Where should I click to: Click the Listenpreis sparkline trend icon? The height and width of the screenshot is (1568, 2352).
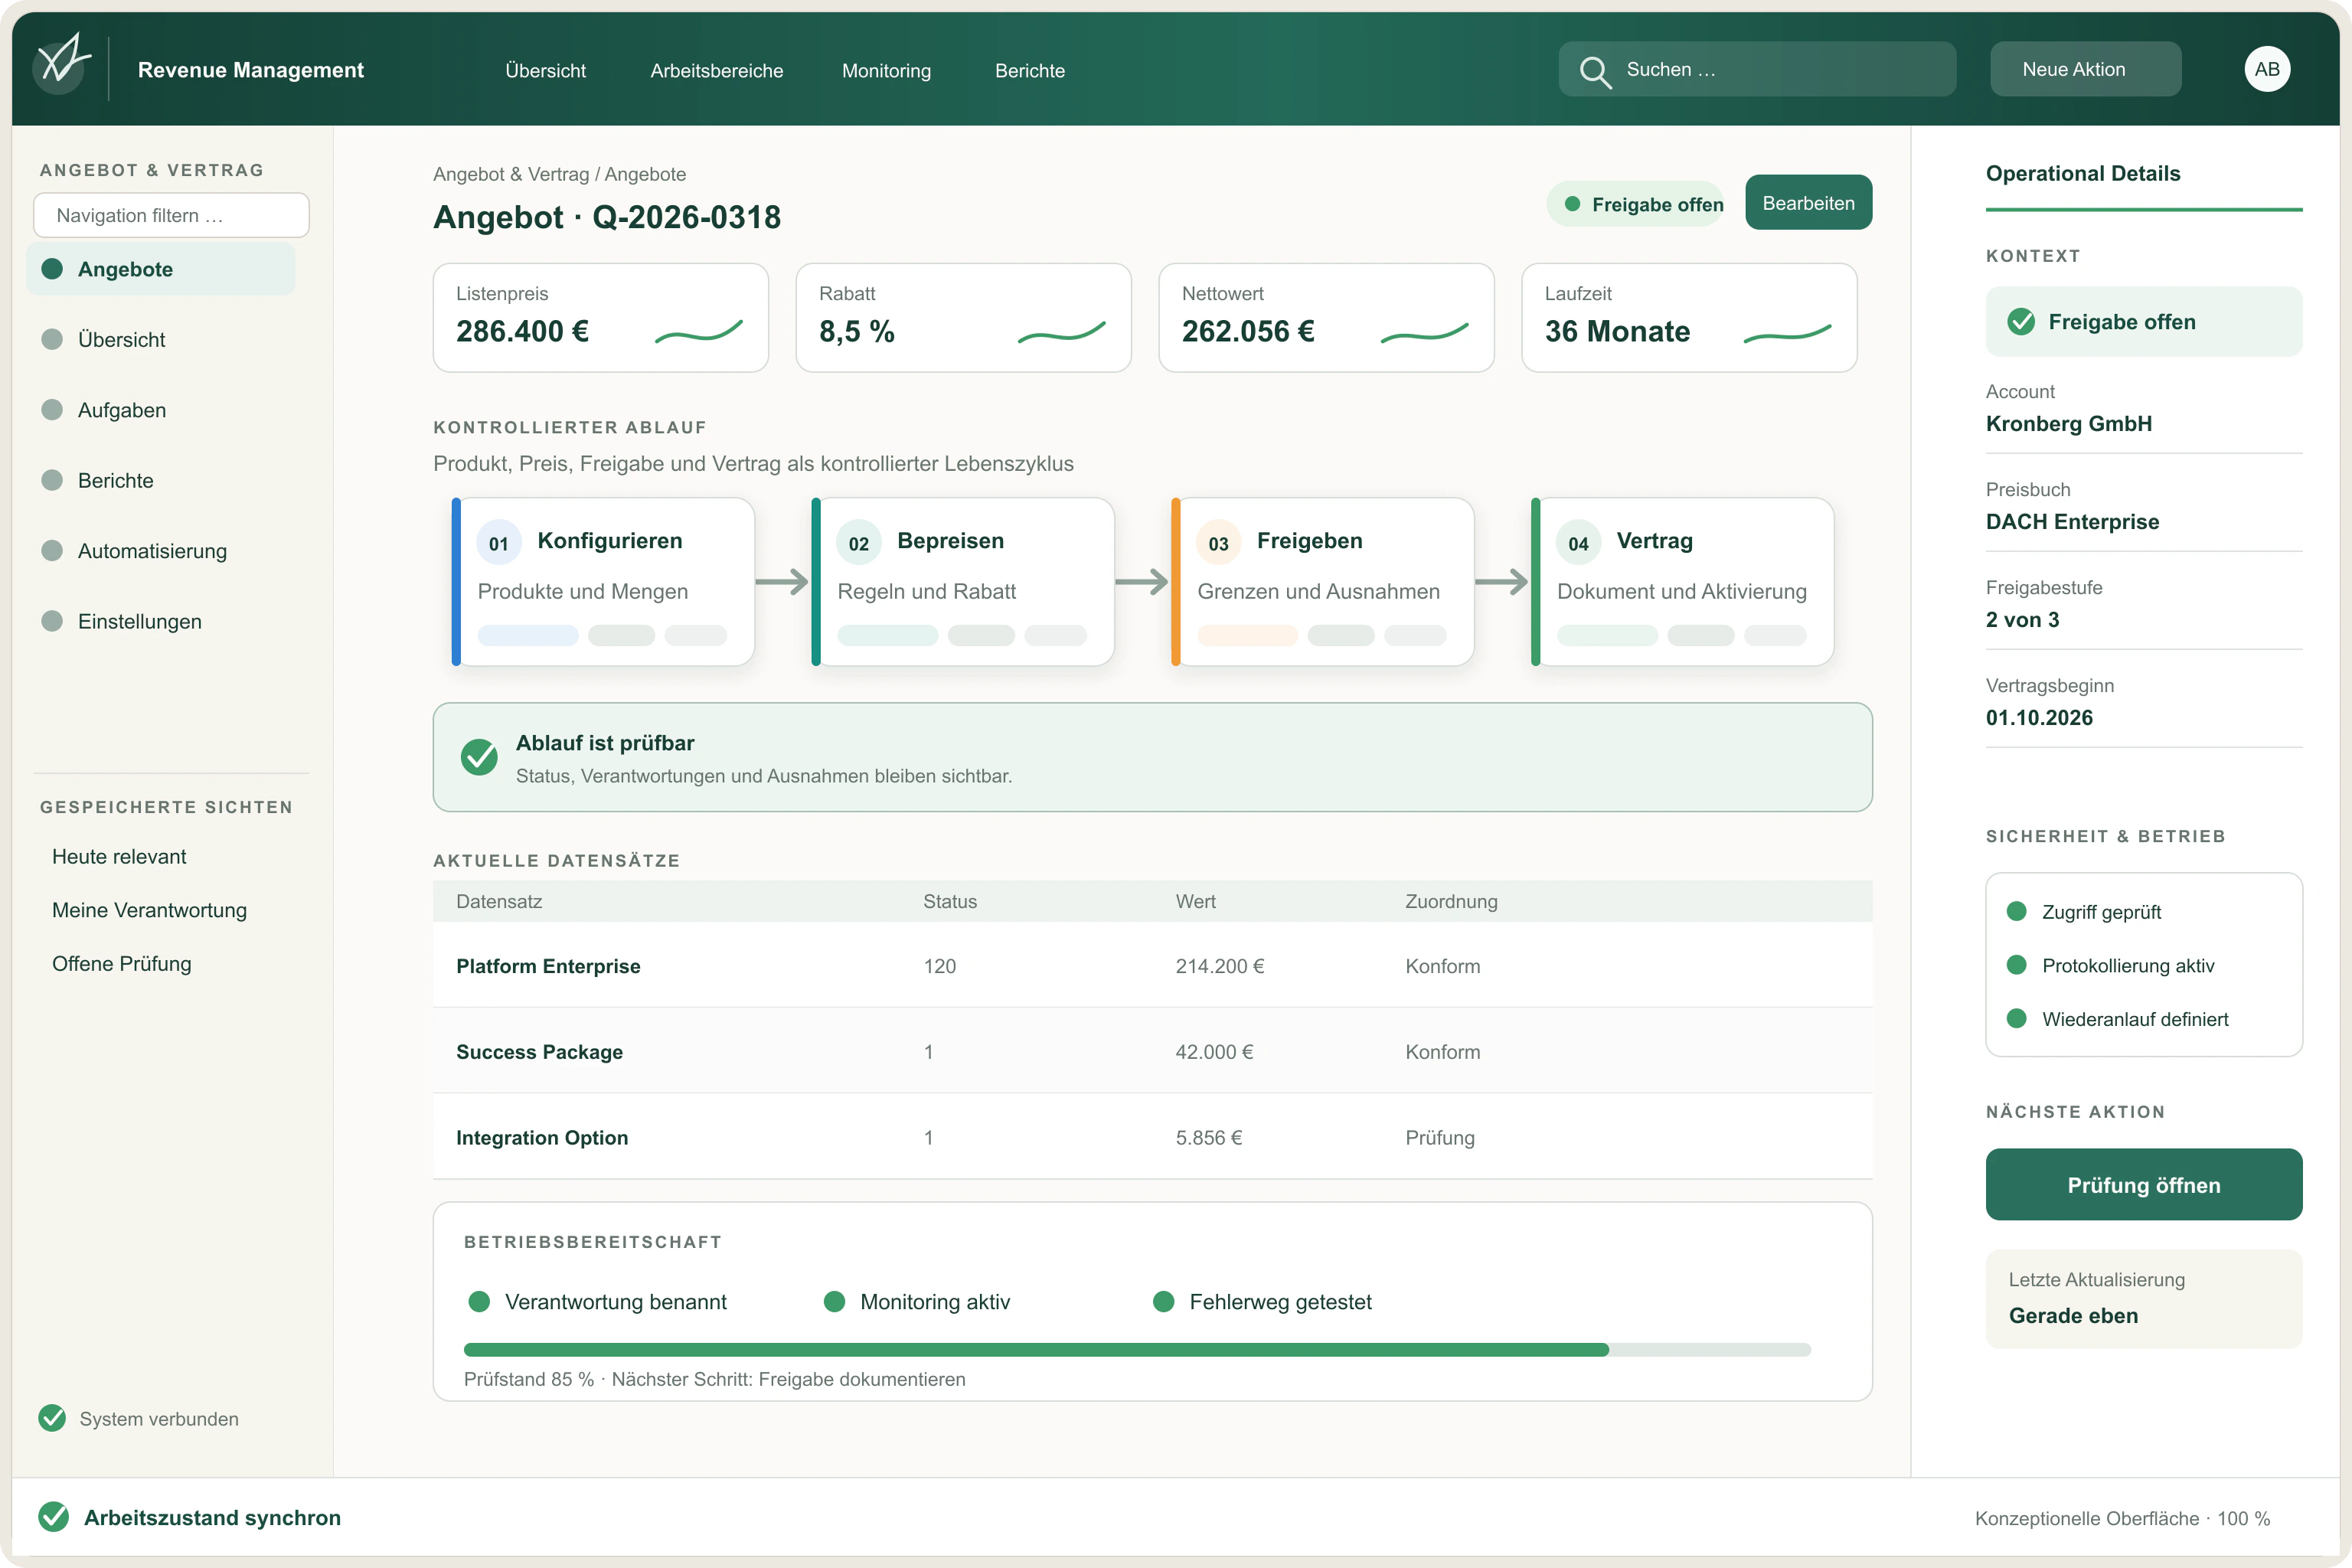pyautogui.click(x=698, y=331)
